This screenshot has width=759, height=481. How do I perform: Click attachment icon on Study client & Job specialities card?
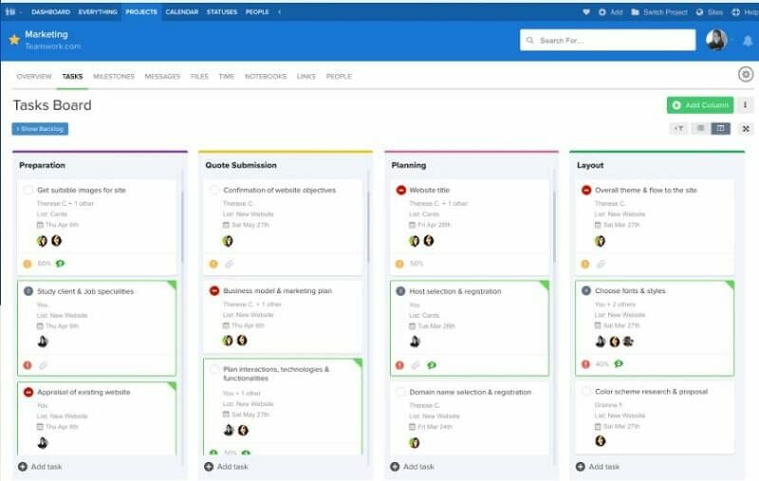coord(44,365)
